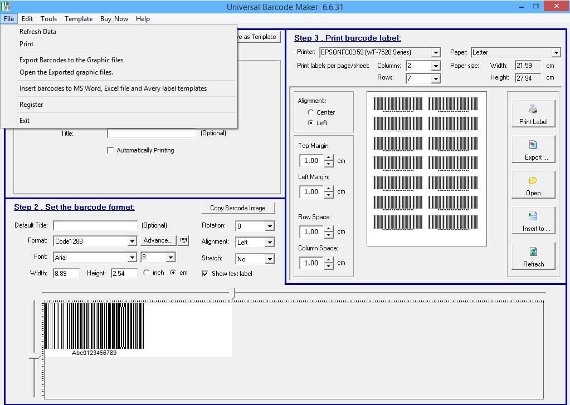Viewport: 570px width, 405px height.
Task: Choose Print from File menu
Action: pos(127,44)
